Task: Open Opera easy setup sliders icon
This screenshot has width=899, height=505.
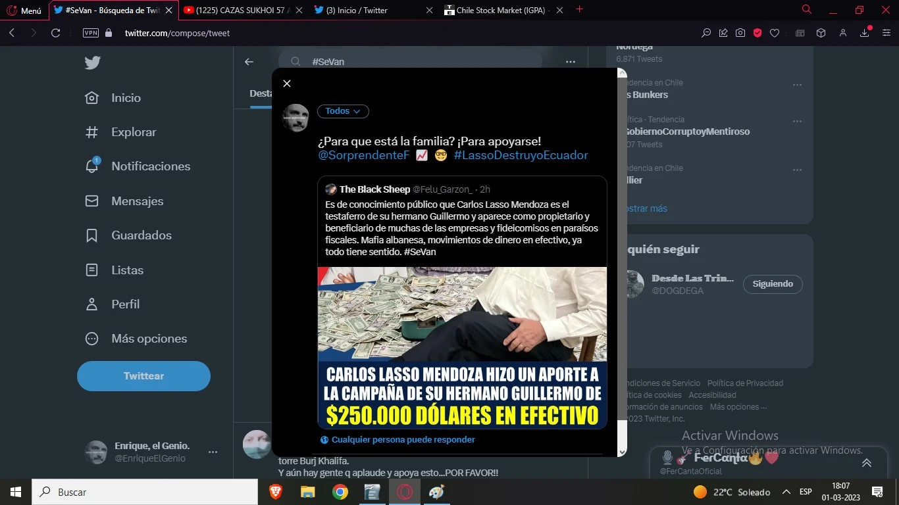Action: 886,33
